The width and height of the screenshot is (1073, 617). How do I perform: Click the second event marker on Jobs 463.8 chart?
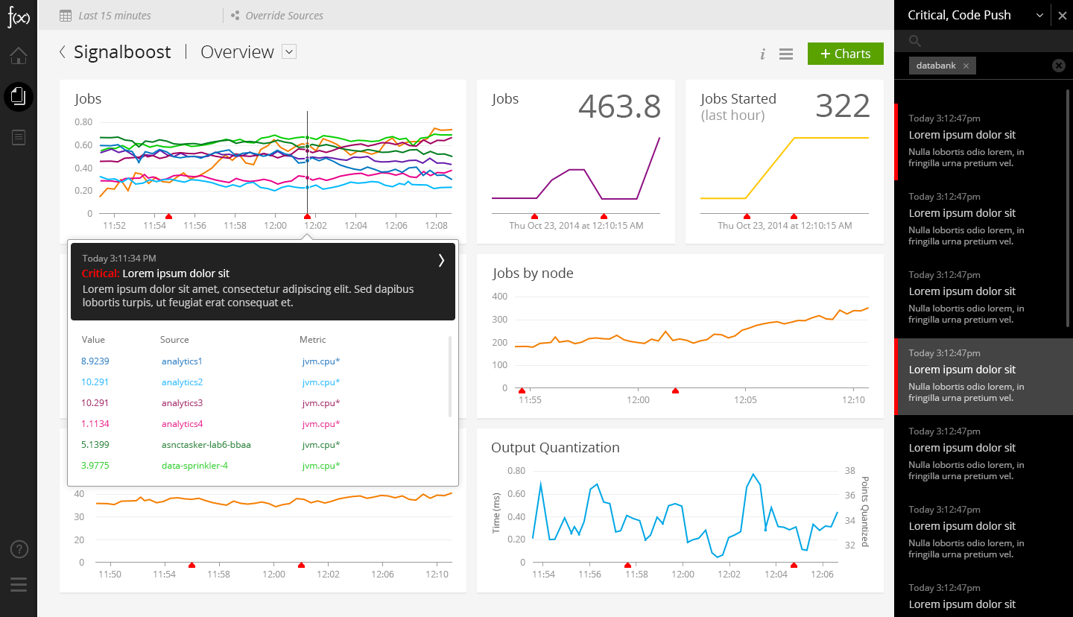tap(604, 216)
